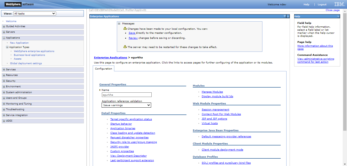The width and height of the screenshot is (347, 166).
Task: Minimize the Enterprise Applications panel
Action: click(x=288, y=16)
